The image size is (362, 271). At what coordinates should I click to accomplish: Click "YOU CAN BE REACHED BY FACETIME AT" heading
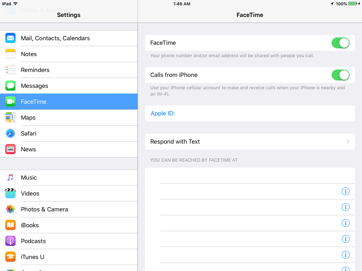[x=194, y=160]
